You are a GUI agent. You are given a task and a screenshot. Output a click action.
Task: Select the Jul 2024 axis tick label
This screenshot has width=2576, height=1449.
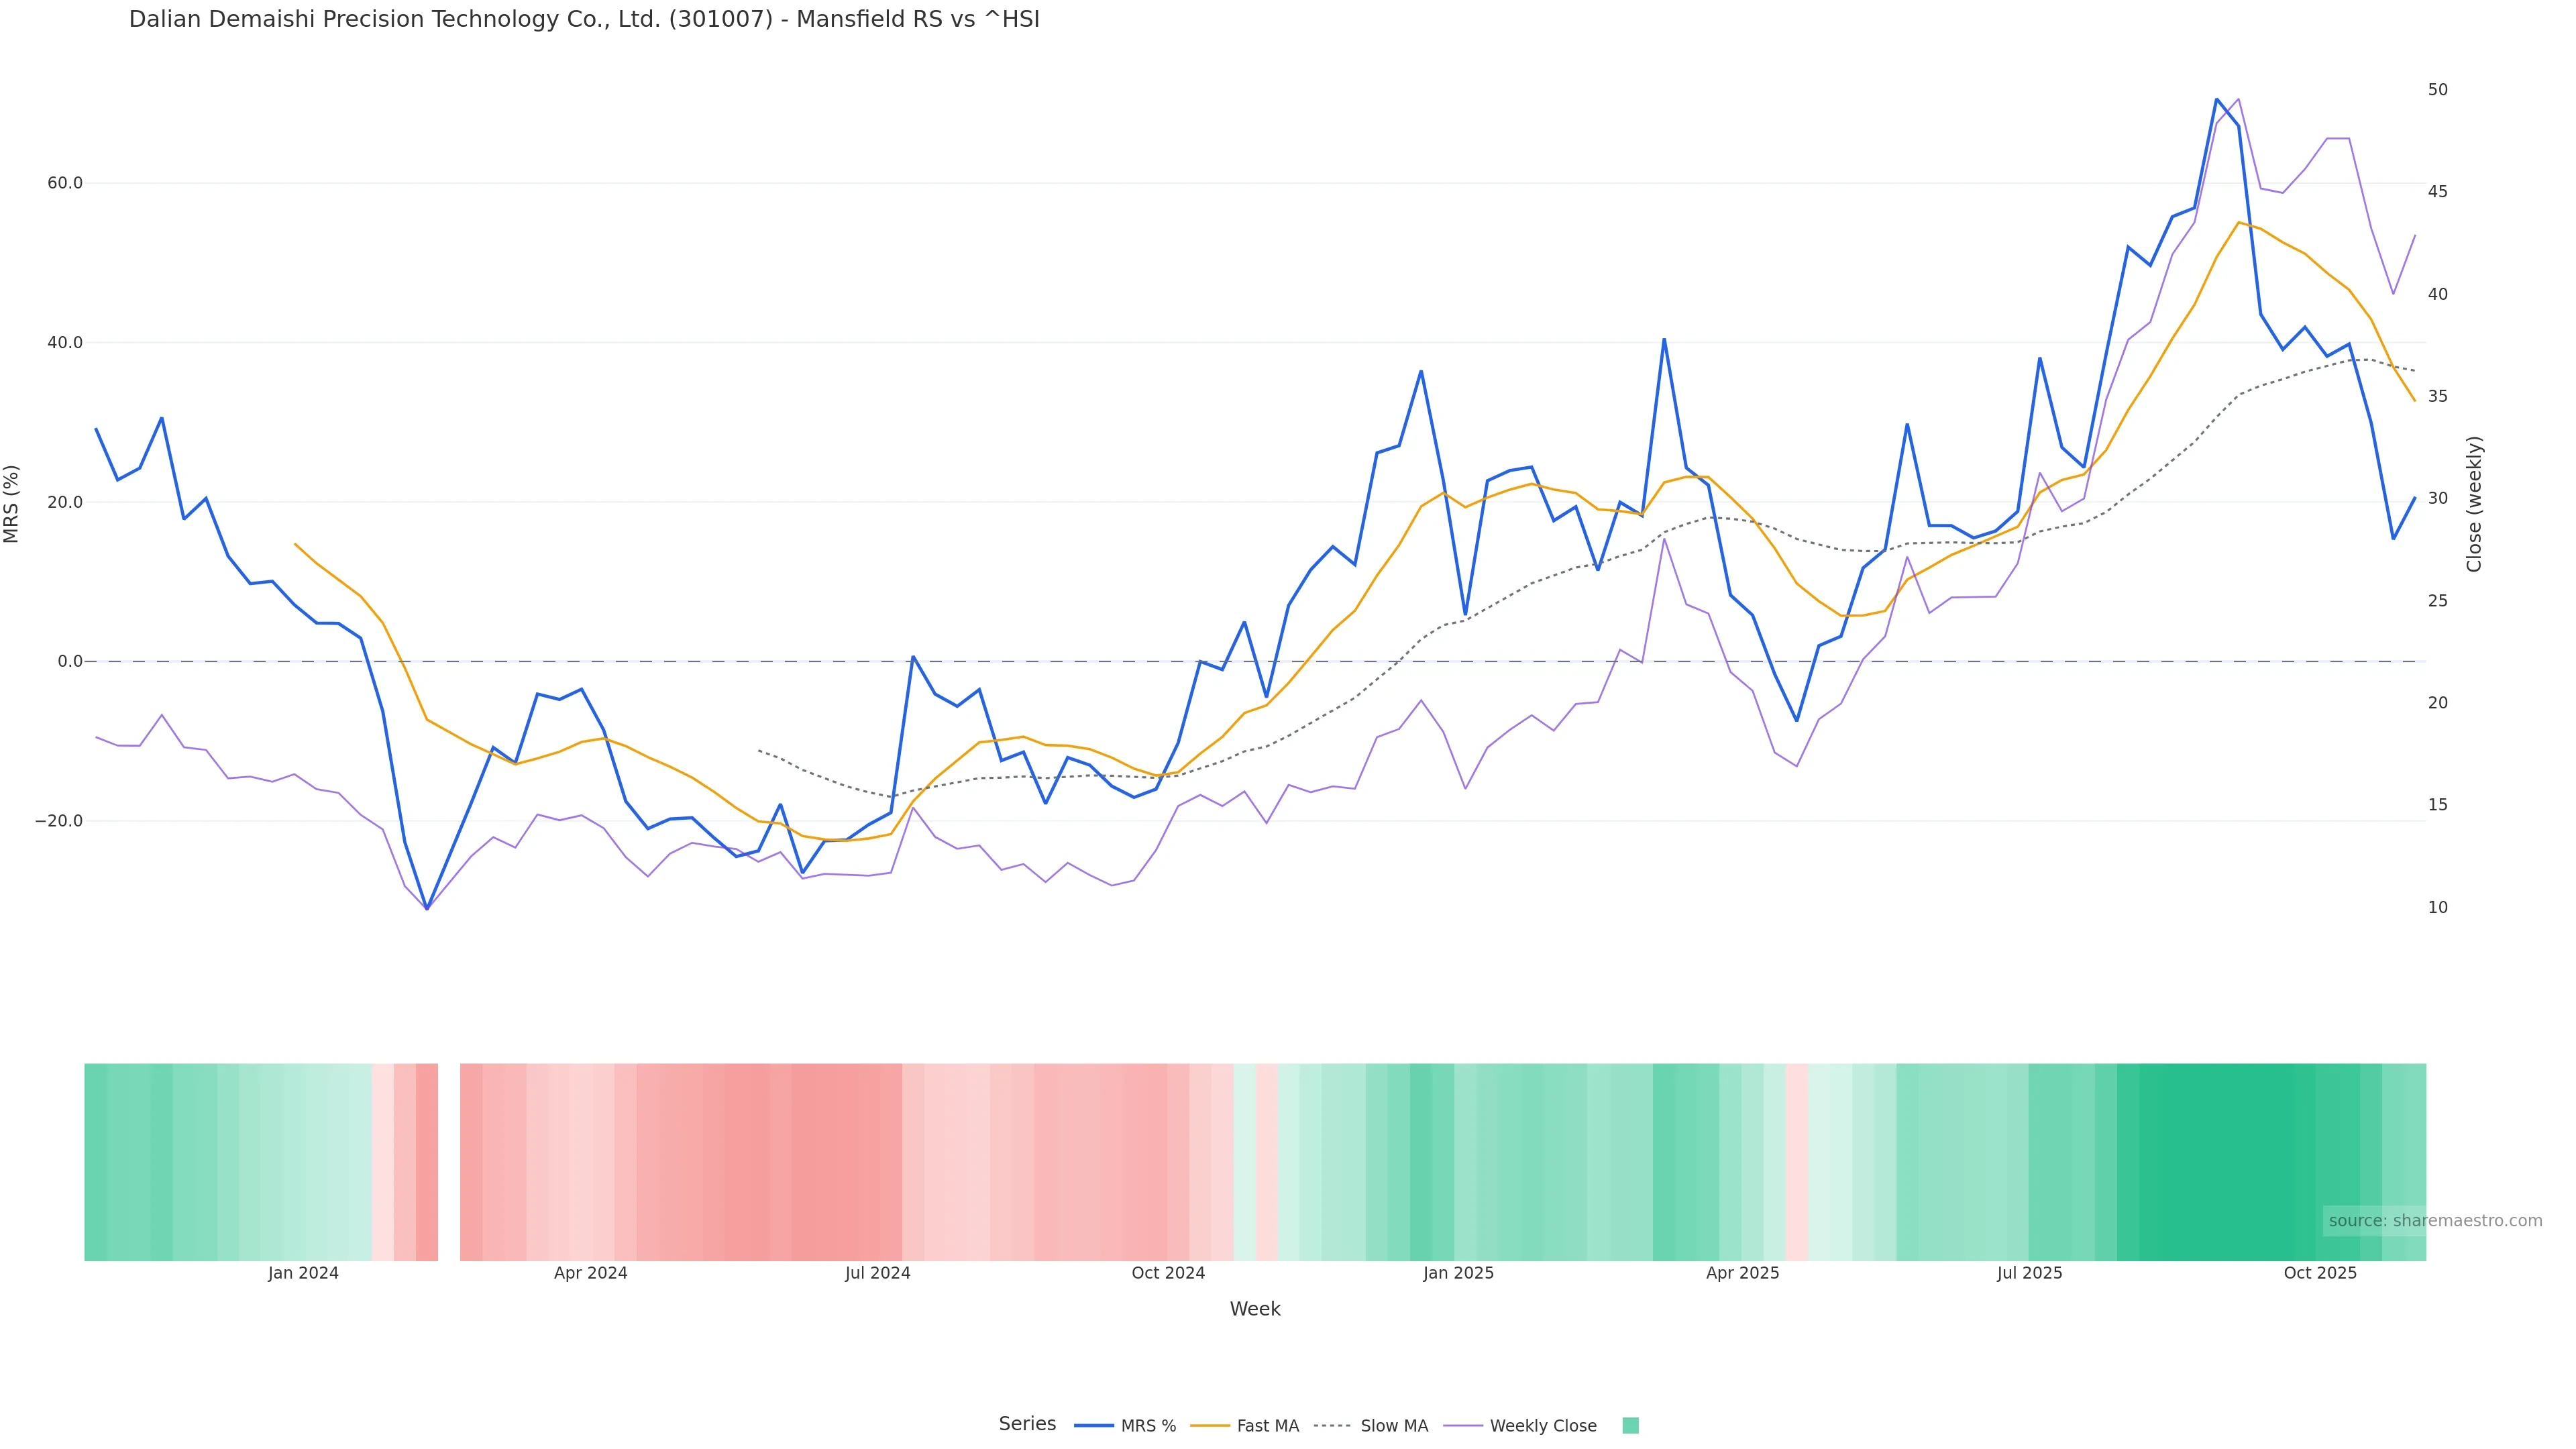(x=877, y=1273)
